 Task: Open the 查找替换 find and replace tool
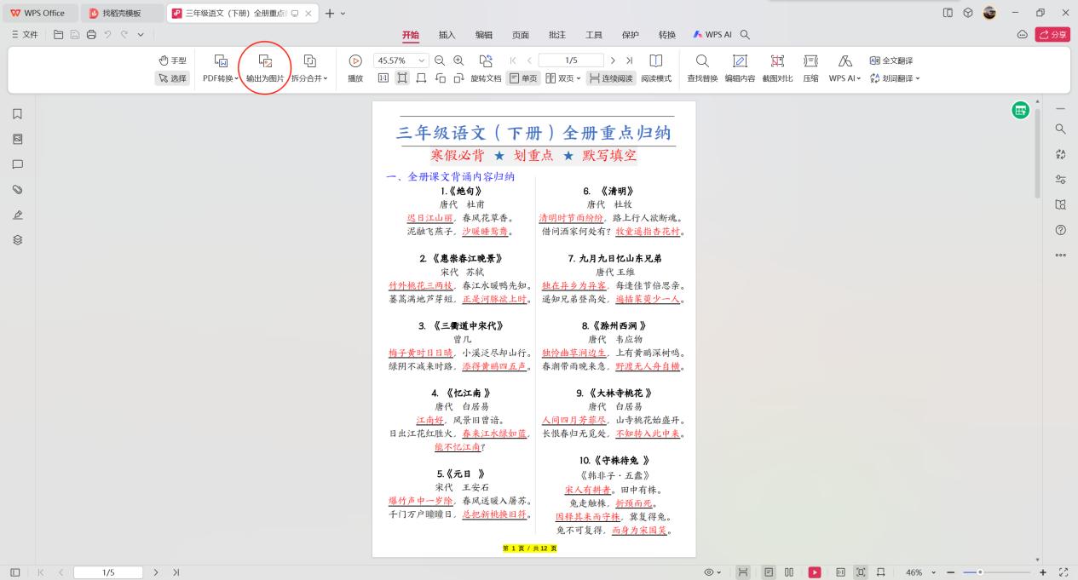click(701, 68)
